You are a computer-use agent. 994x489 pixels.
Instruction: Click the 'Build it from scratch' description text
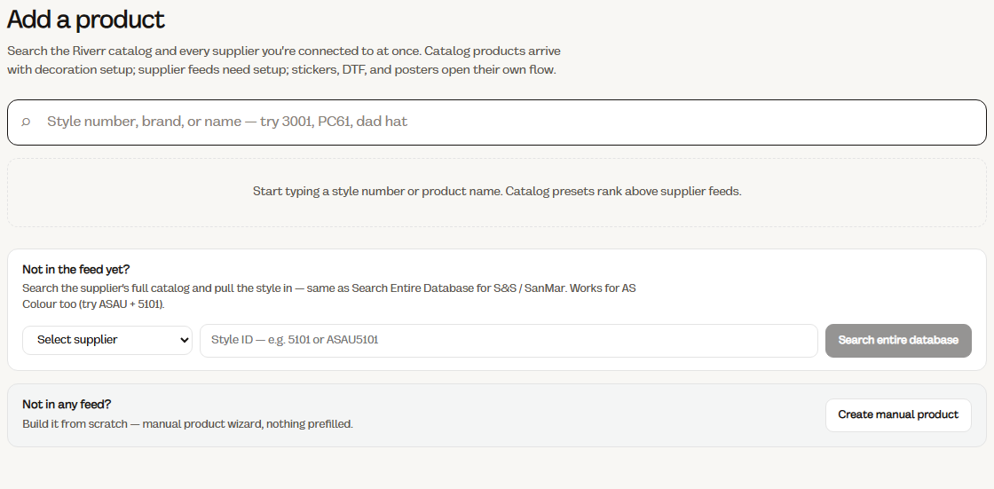click(x=187, y=423)
